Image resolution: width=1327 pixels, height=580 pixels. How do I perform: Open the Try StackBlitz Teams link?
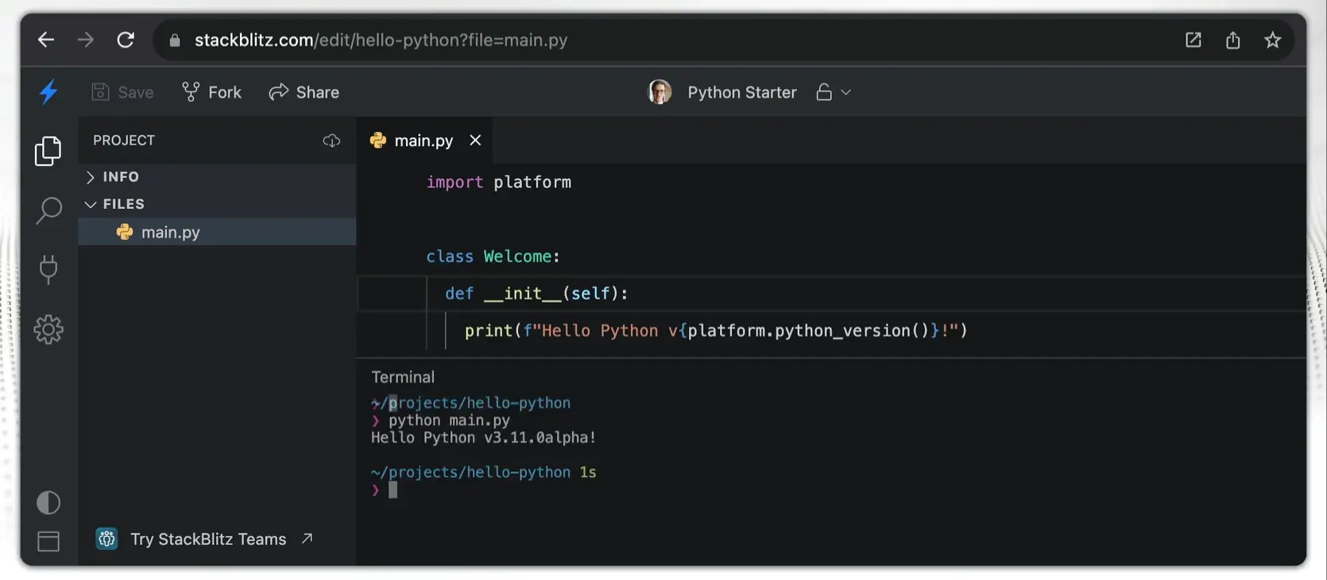(207, 539)
